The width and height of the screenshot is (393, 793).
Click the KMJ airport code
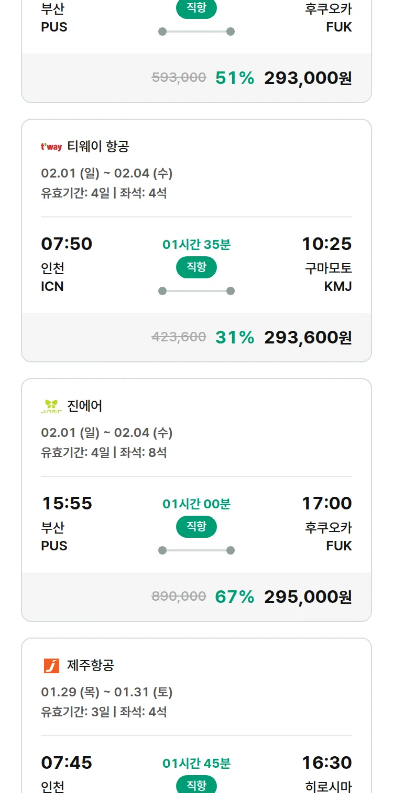(338, 287)
